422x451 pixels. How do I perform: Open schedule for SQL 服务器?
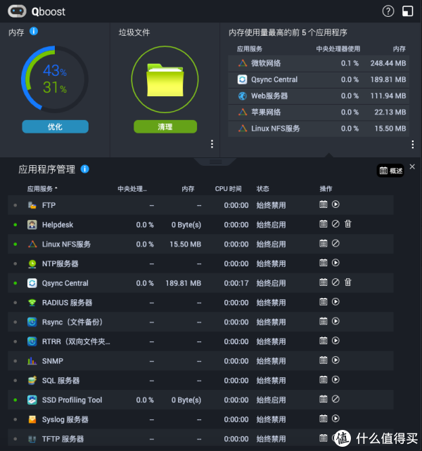click(x=324, y=380)
